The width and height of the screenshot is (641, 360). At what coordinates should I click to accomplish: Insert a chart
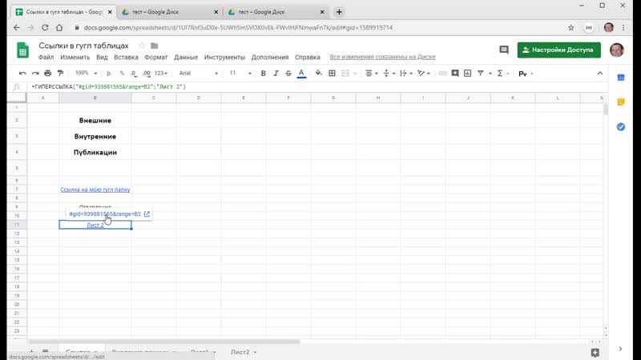tap(468, 73)
